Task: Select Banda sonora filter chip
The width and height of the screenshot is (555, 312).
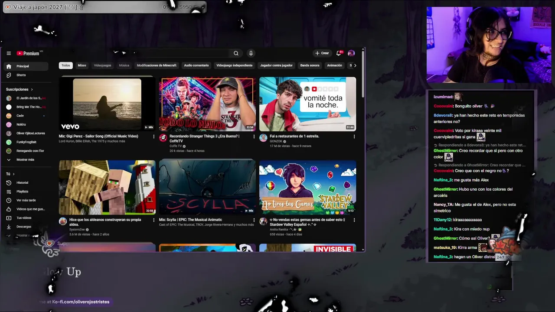Action: click(x=310, y=65)
